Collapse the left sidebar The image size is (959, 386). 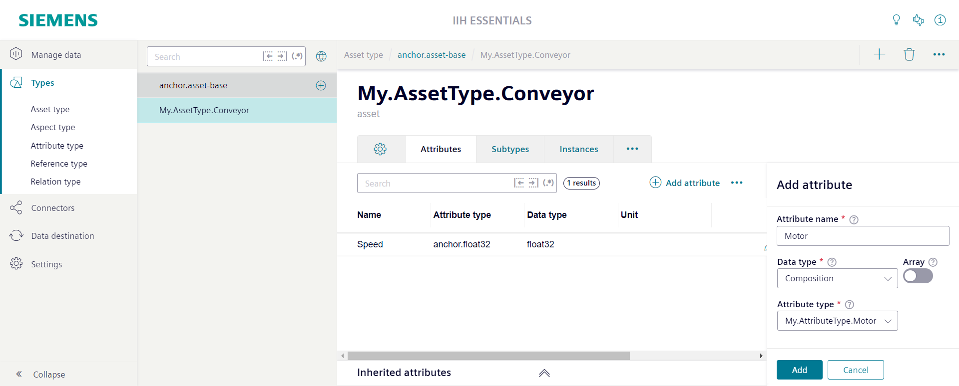41,374
